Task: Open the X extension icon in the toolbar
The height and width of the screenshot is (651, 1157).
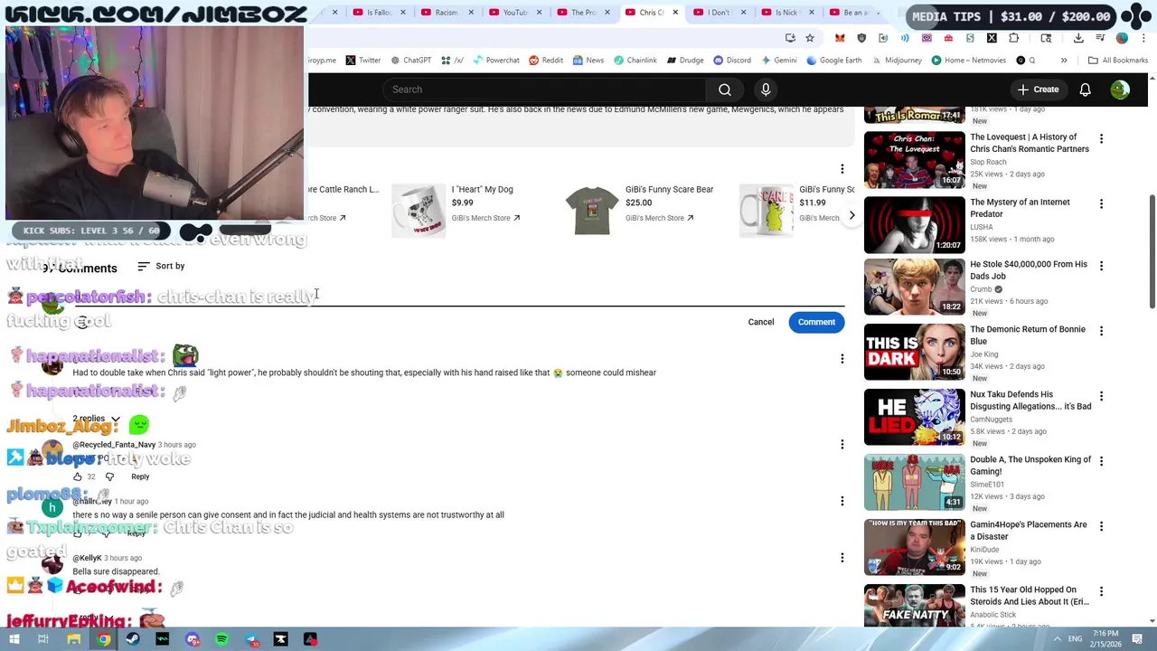Action: 992,38
